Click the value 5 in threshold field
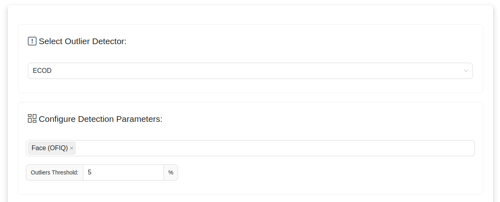This screenshot has height=202, width=500. tap(89, 172)
